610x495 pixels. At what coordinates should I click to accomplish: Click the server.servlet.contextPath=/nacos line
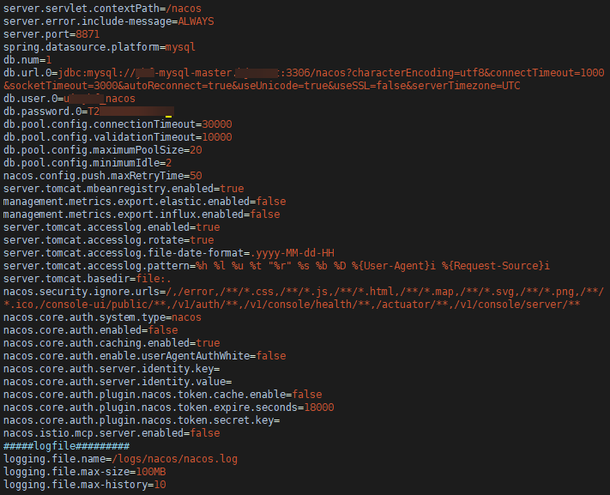click(x=102, y=9)
